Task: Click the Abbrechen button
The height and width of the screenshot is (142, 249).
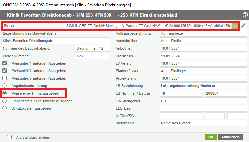Action: click(230, 137)
